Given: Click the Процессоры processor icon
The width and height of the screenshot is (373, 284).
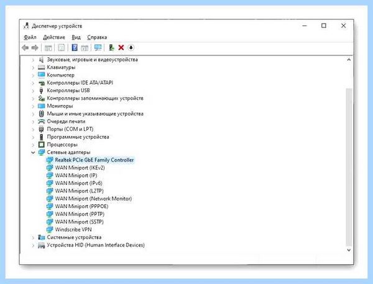Looking at the screenshot, I should (x=42, y=144).
